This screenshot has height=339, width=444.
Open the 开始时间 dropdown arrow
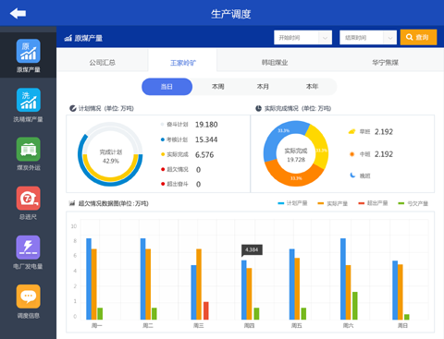click(x=325, y=38)
